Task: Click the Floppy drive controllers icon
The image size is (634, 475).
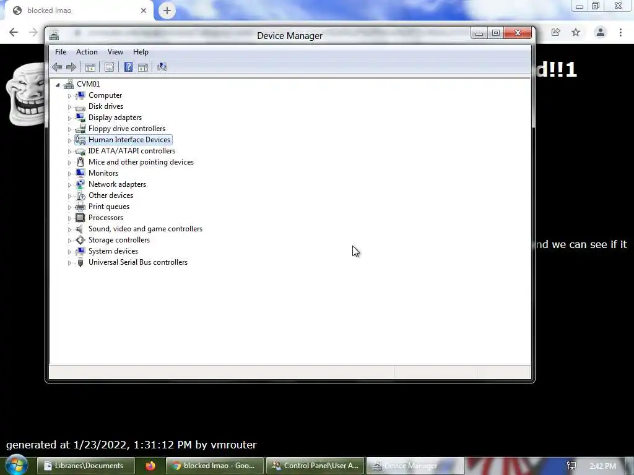Action: (x=80, y=129)
